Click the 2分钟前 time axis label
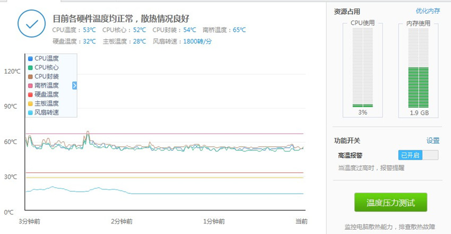Screen dimensions: 451x234 [x=122, y=221]
